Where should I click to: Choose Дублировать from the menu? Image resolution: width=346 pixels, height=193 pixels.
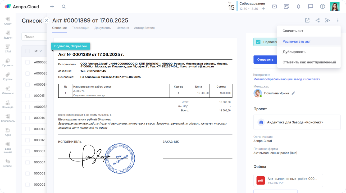click(309, 52)
